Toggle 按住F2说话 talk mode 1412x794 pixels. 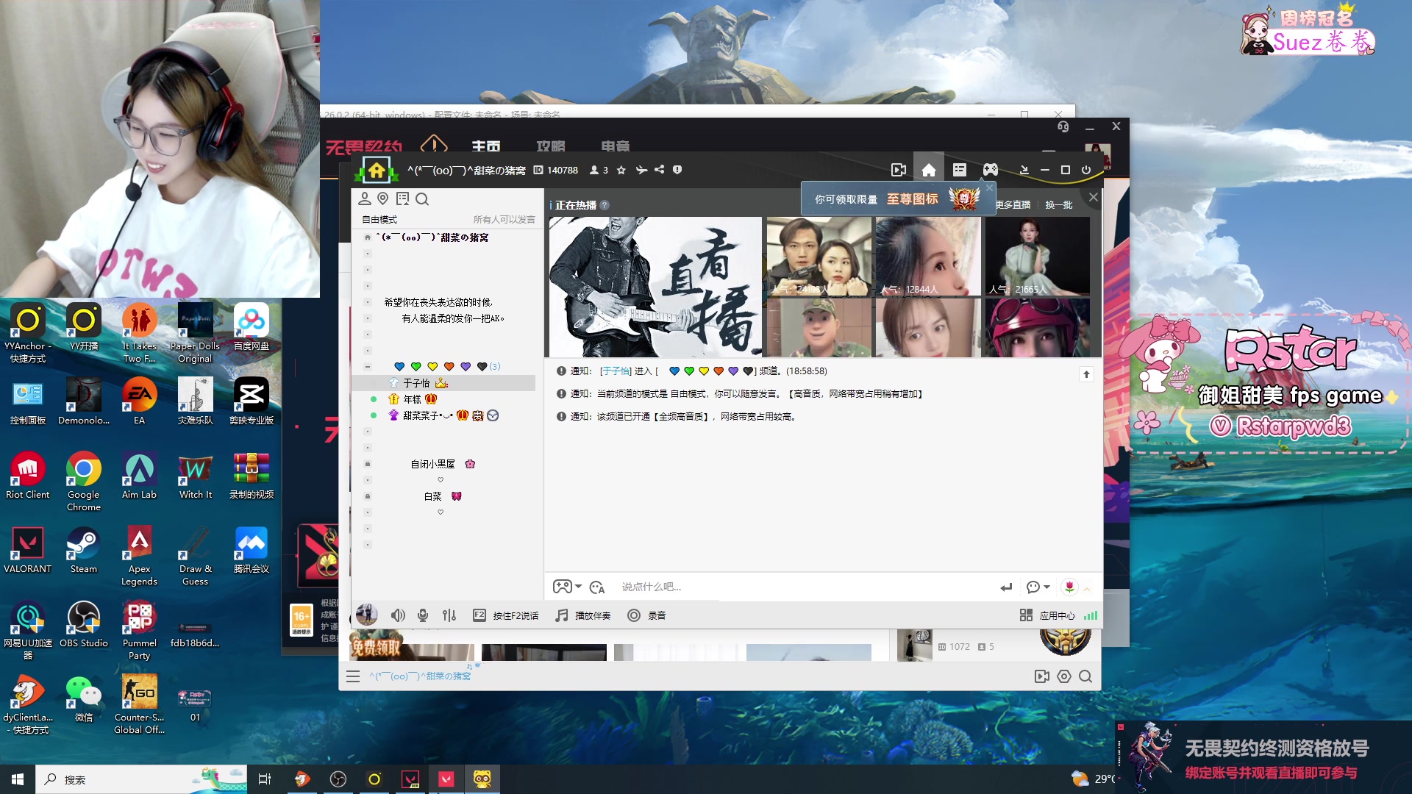click(506, 615)
